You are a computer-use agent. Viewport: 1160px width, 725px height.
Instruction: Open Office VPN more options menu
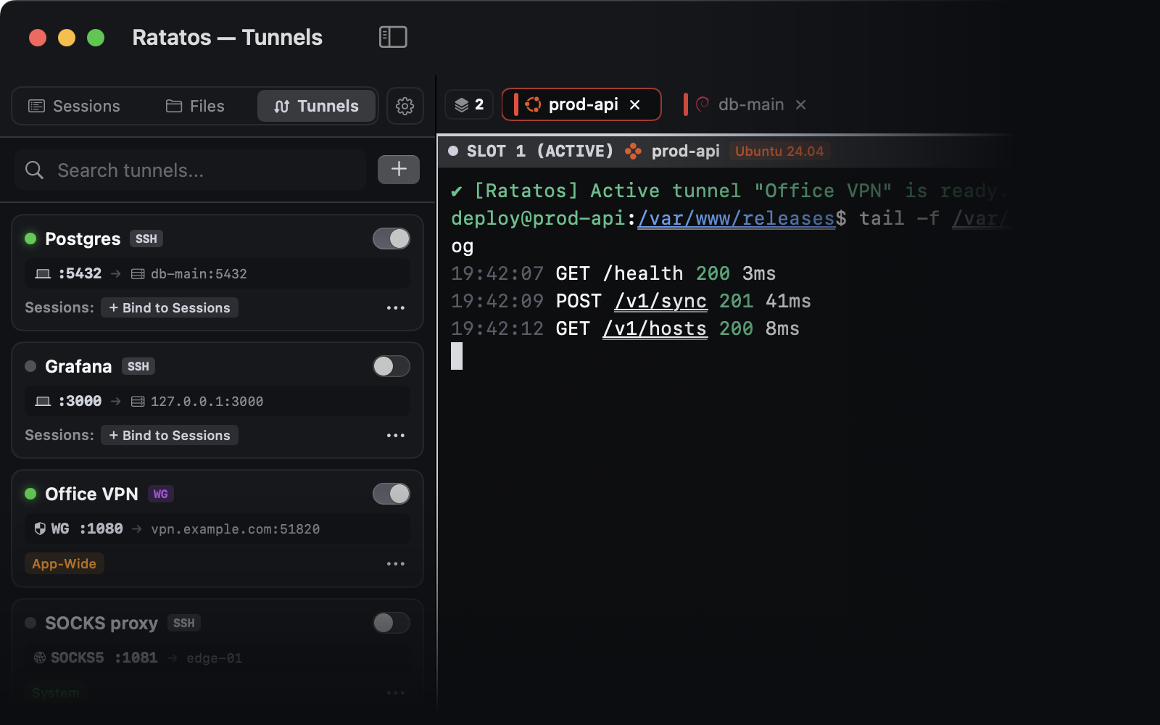[x=396, y=564]
